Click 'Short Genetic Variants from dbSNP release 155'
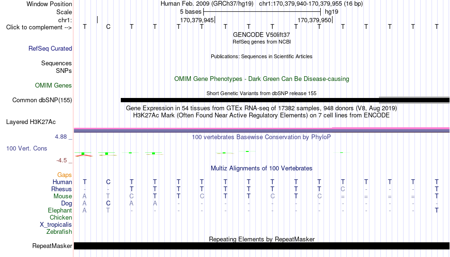 pyautogui.click(x=261, y=93)
